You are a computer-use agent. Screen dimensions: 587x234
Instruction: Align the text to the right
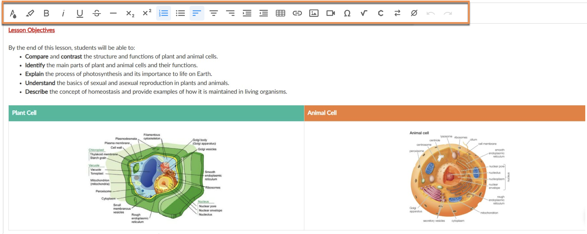pyautogui.click(x=230, y=13)
